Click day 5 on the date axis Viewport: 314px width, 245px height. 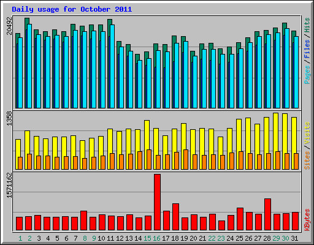(57, 238)
